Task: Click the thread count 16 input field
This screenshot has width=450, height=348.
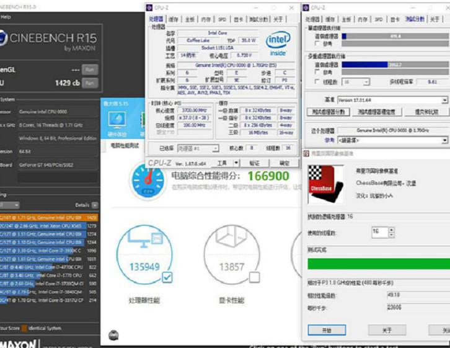Action: click(380, 232)
